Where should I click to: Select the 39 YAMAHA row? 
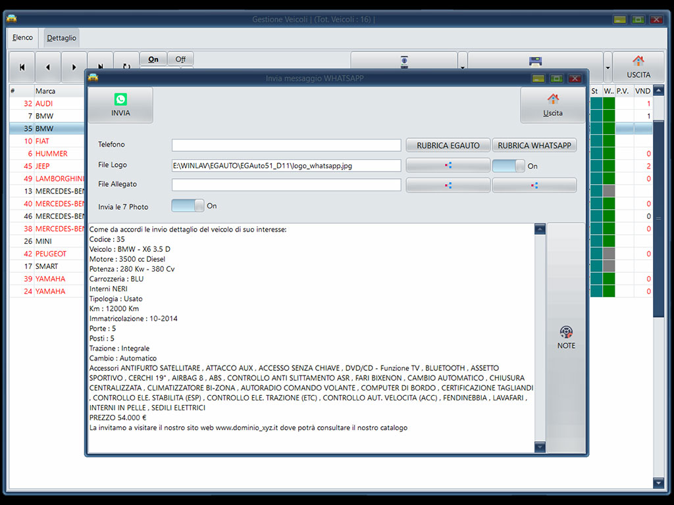click(47, 279)
